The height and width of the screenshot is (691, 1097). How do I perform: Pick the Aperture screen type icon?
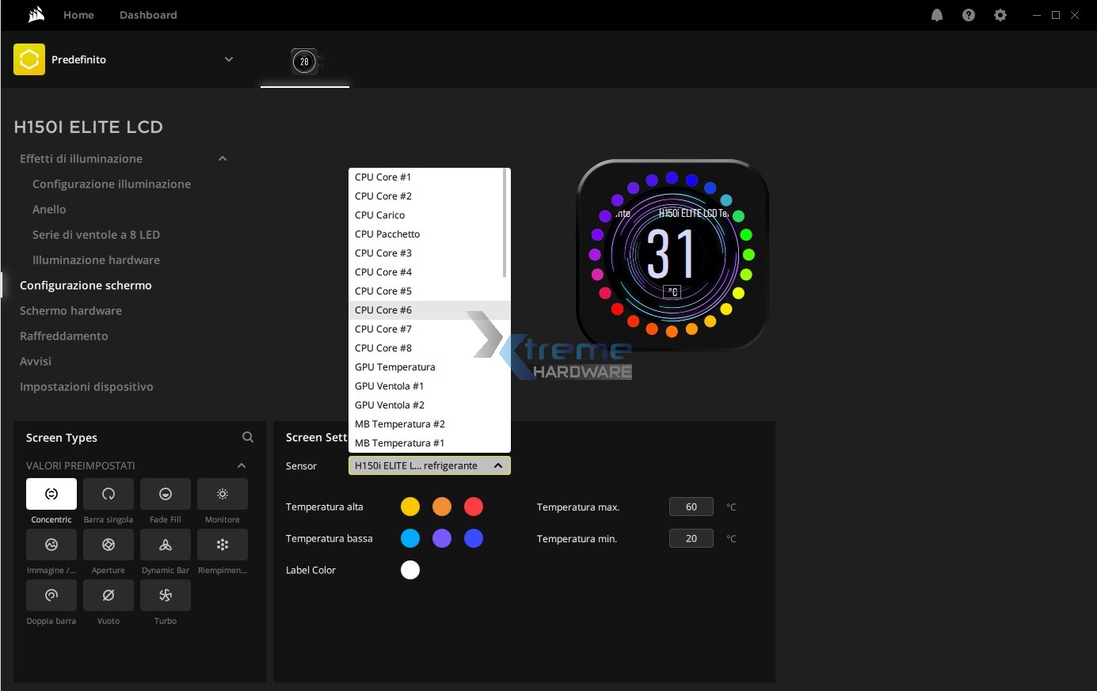coord(109,545)
